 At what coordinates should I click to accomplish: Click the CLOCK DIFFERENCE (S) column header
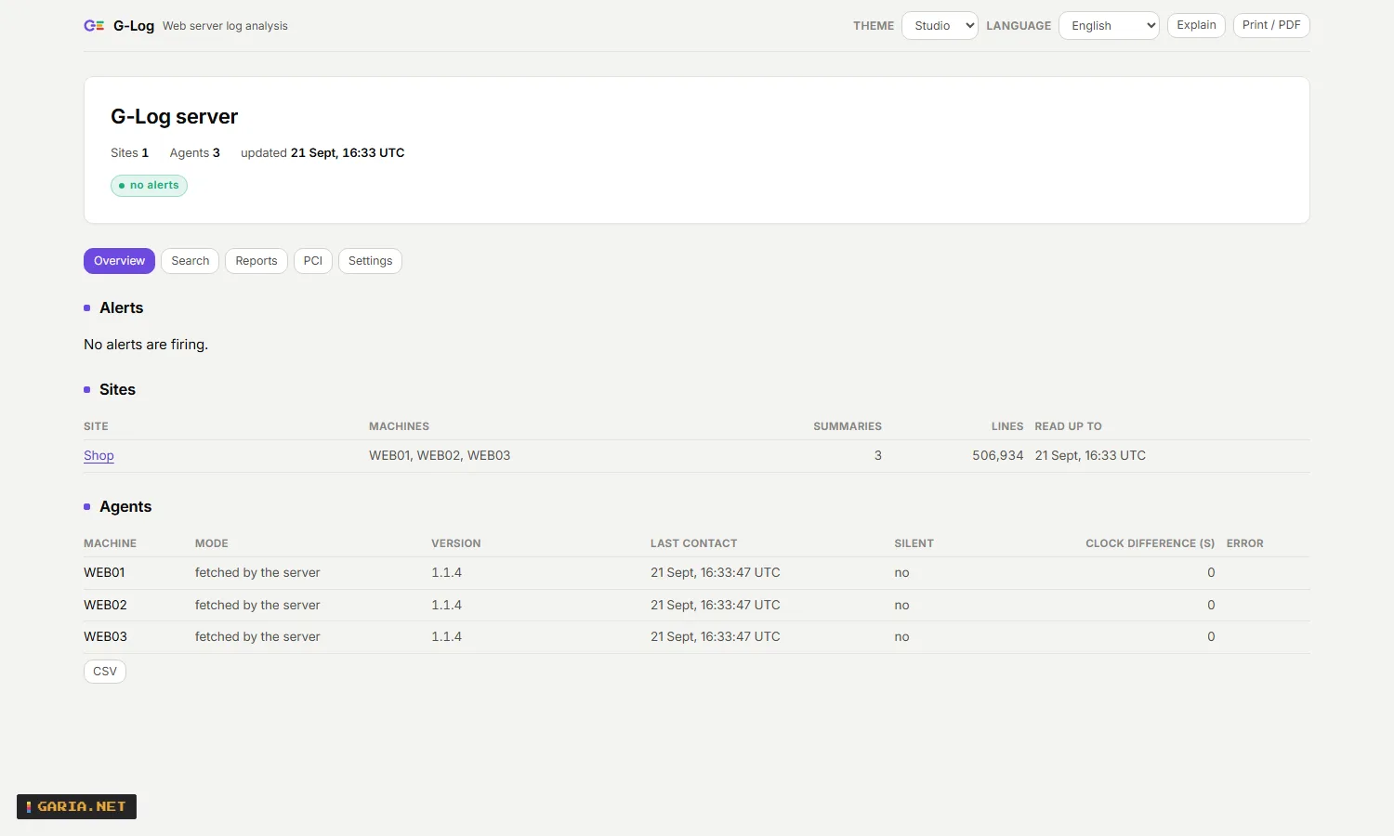1150,543
